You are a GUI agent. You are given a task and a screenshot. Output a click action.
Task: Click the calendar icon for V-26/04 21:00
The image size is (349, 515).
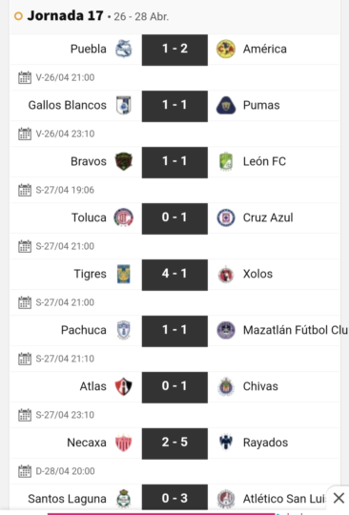[x=25, y=77]
